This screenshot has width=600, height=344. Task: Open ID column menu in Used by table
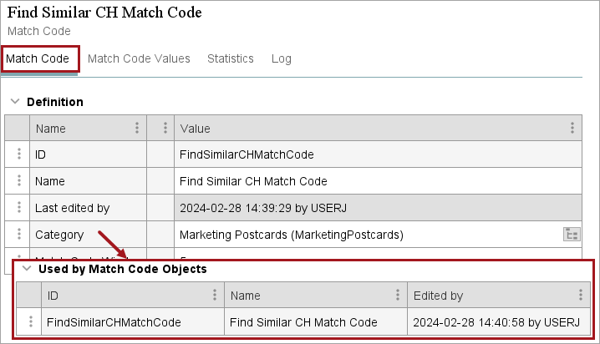(x=216, y=296)
